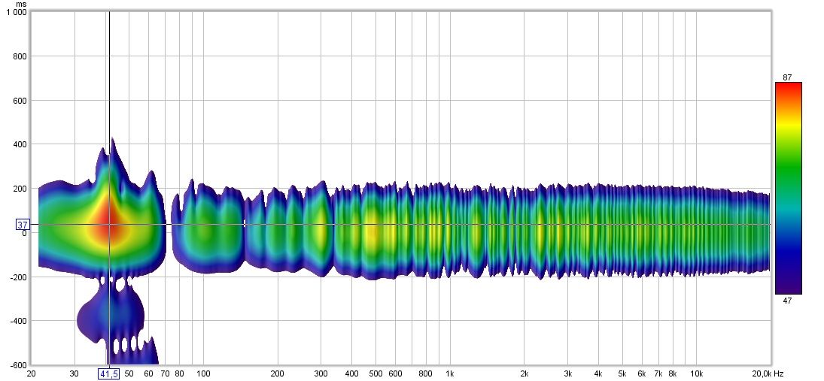Click the 500 Hz label on frequency axis
This screenshot has height=381, width=824.
pyautogui.click(x=376, y=373)
